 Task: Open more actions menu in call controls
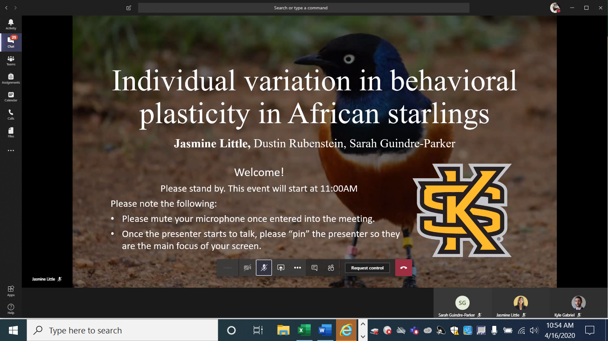pyautogui.click(x=297, y=268)
